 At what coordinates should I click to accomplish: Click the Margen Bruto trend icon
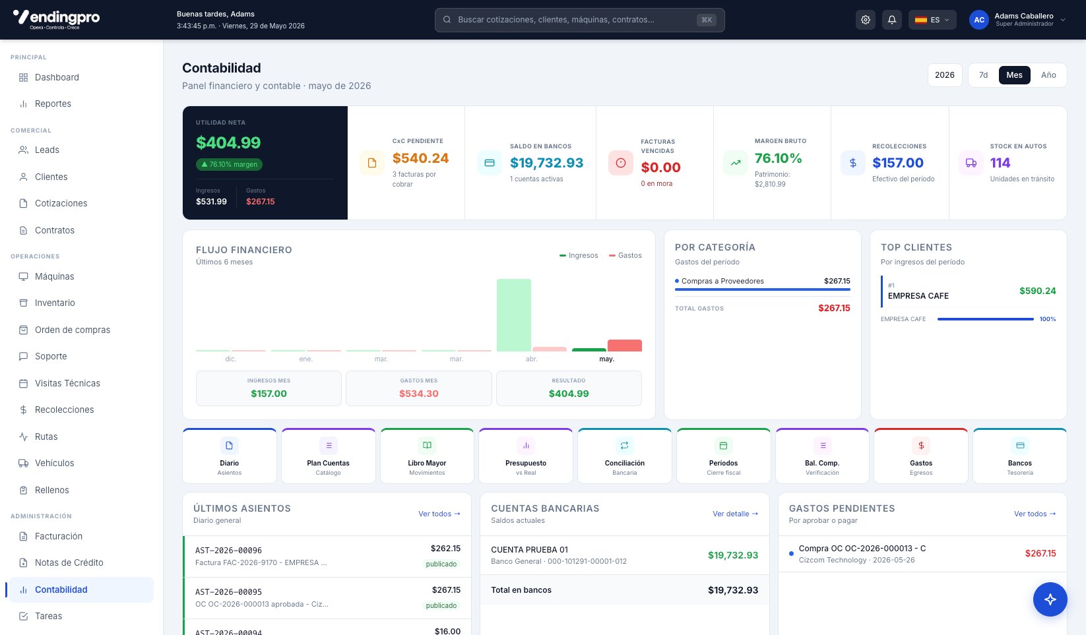tap(736, 163)
